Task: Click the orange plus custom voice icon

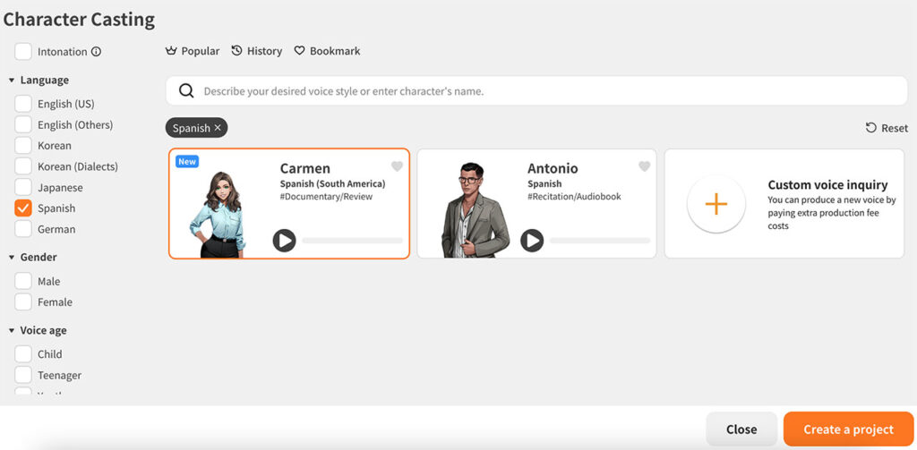Action: coord(716,204)
